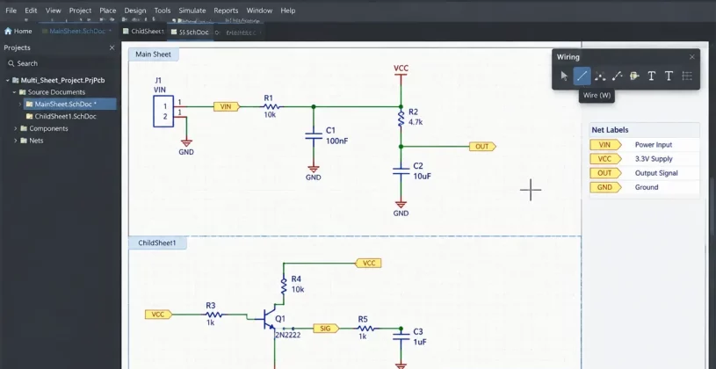Select the yellow port tool in Wiring

pos(634,76)
